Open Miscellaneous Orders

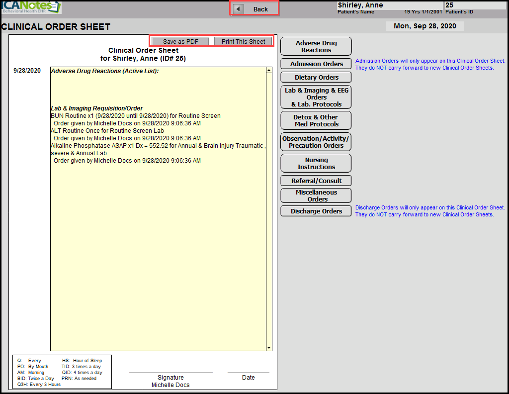click(x=316, y=196)
